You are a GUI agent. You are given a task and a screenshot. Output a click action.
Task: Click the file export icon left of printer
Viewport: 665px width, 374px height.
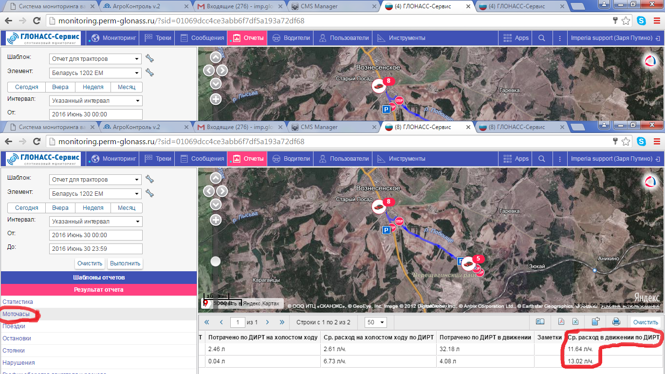595,322
